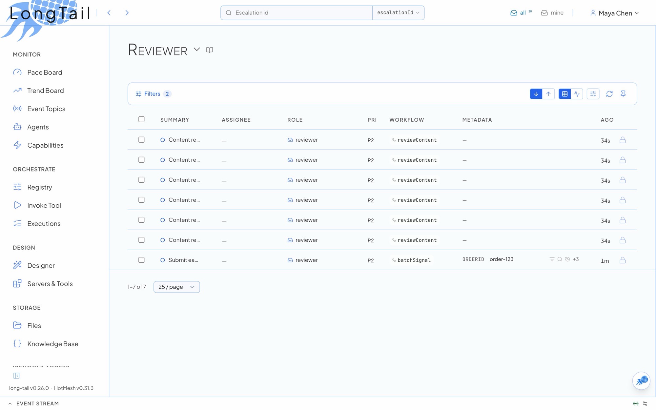Check the last Content re... row checkbox

coord(141,240)
